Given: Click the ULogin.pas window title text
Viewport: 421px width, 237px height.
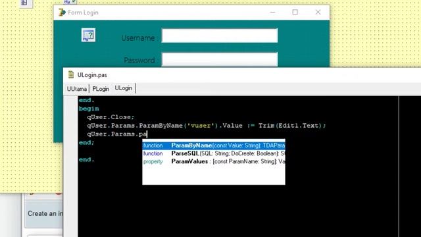Looking at the screenshot, I should click(x=92, y=75).
